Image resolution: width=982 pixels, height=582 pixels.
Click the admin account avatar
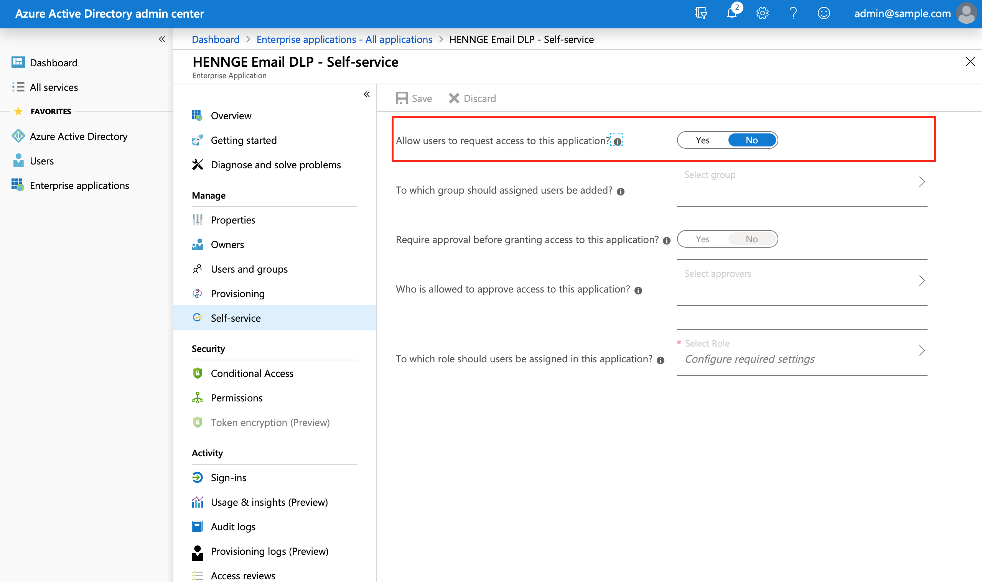(x=967, y=13)
